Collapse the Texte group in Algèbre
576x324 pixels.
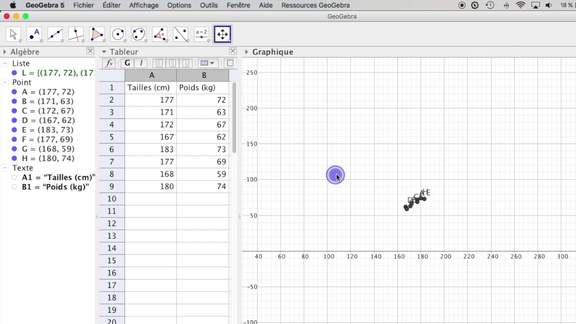[x=5, y=168]
